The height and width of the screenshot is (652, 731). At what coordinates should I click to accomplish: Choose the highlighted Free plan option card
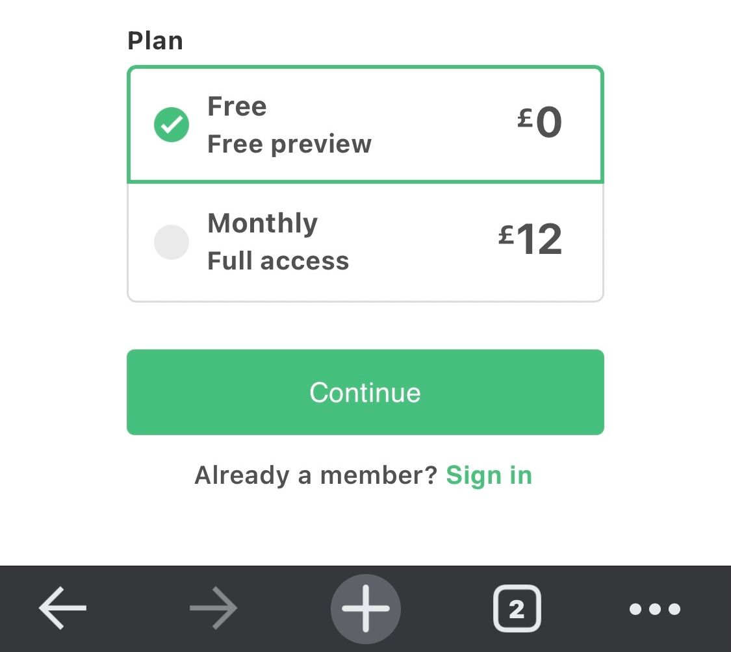[365, 125]
